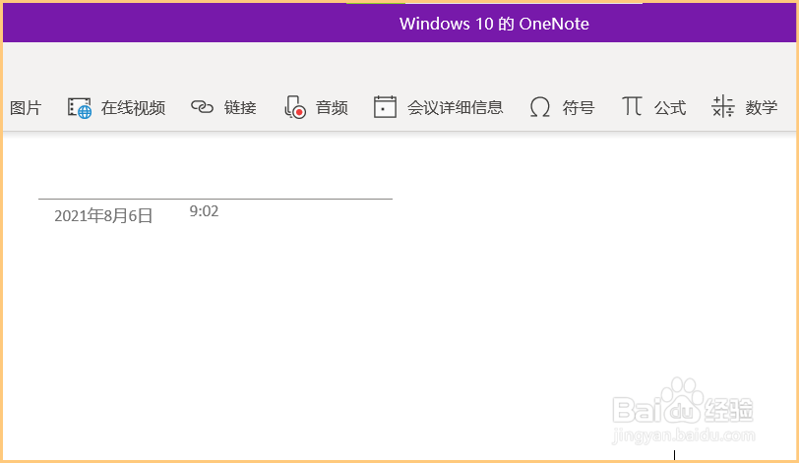Select the 链接 label
Viewport: 799px width, 463px height.
(240, 108)
